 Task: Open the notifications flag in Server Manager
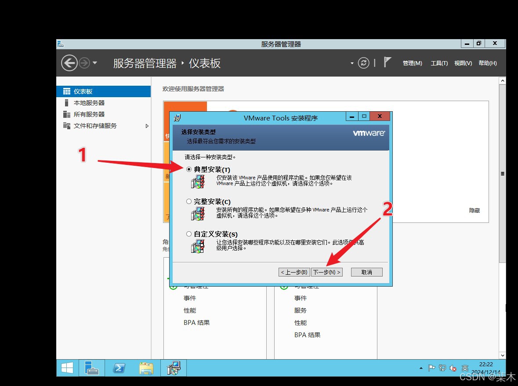pyautogui.click(x=387, y=62)
